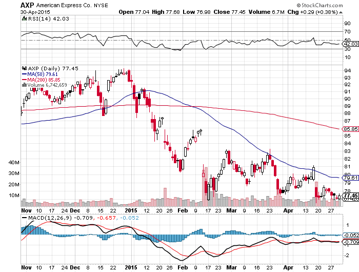Click the red -0.657 signal value
The height and width of the screenshot is (272, 359).
[x=107, y=218]
